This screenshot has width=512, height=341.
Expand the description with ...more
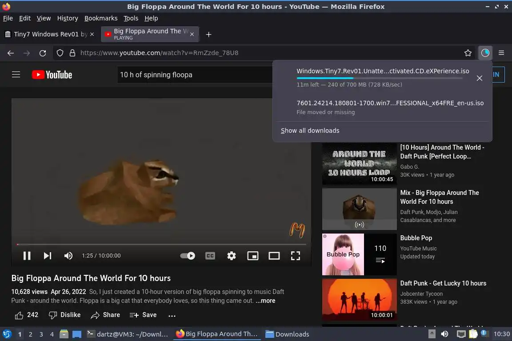265,301
